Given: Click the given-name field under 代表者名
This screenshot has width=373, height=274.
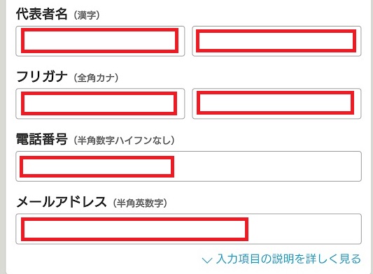Looking at the screenshot, I should [x=276, y=41].
